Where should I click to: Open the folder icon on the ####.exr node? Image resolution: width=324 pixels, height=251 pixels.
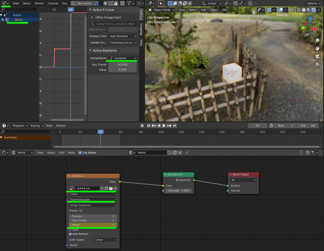(111, 188)
